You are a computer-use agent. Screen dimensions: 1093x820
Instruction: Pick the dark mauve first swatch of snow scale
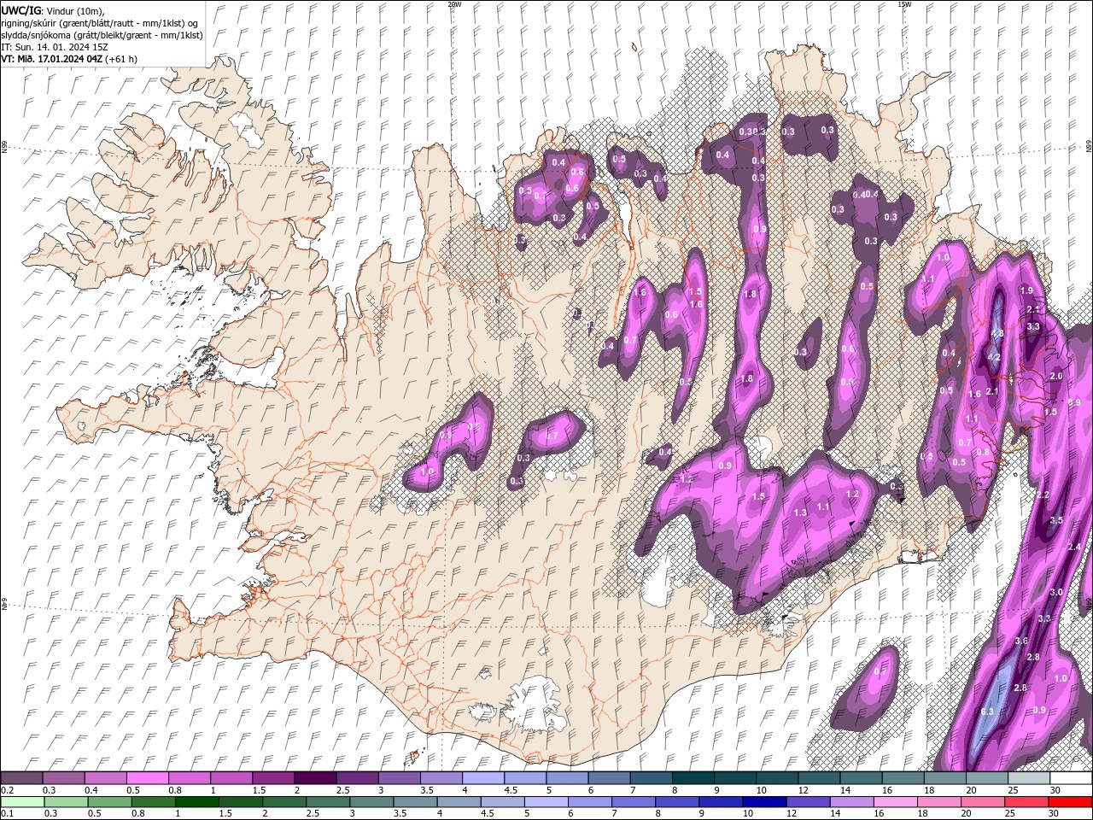(x=22, y=777)
